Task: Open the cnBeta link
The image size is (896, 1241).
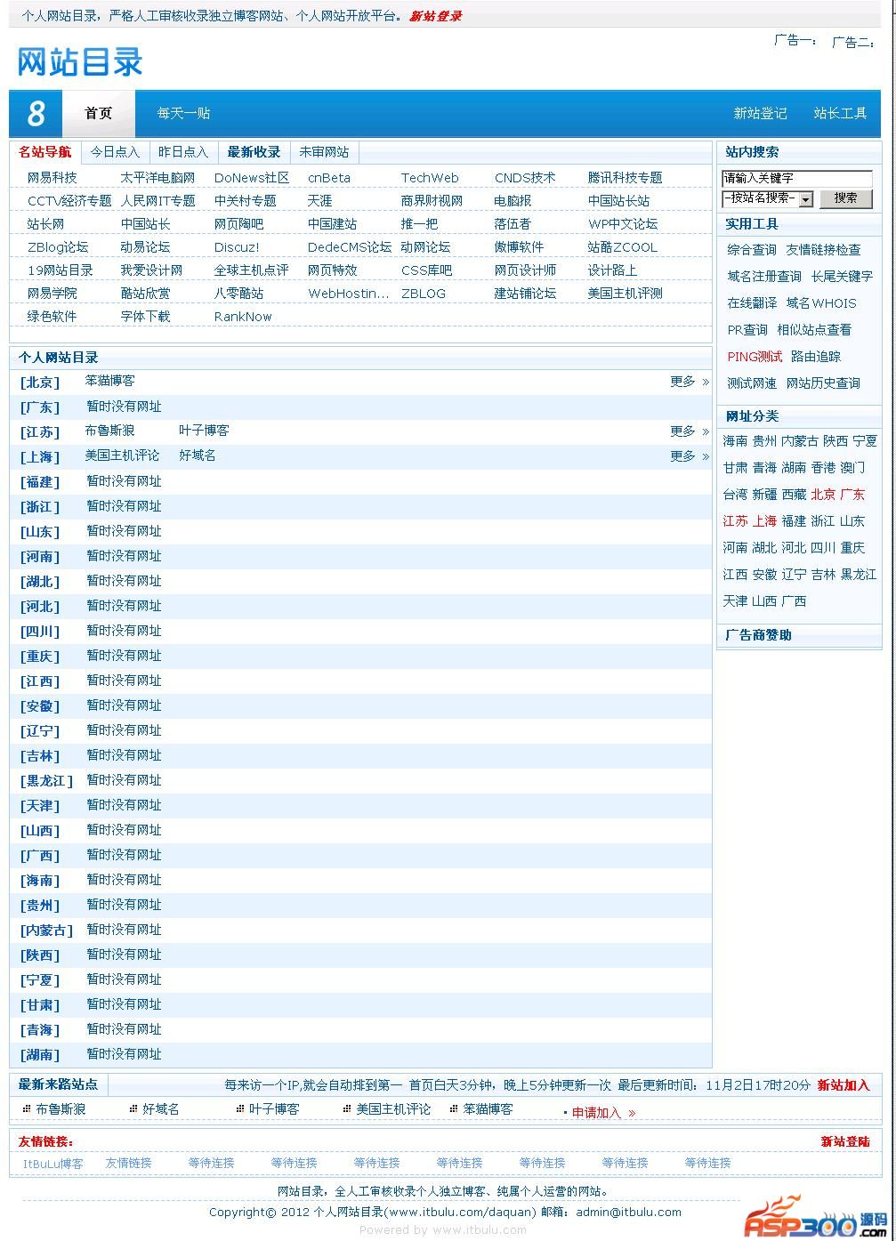Action: coord(329,178)
